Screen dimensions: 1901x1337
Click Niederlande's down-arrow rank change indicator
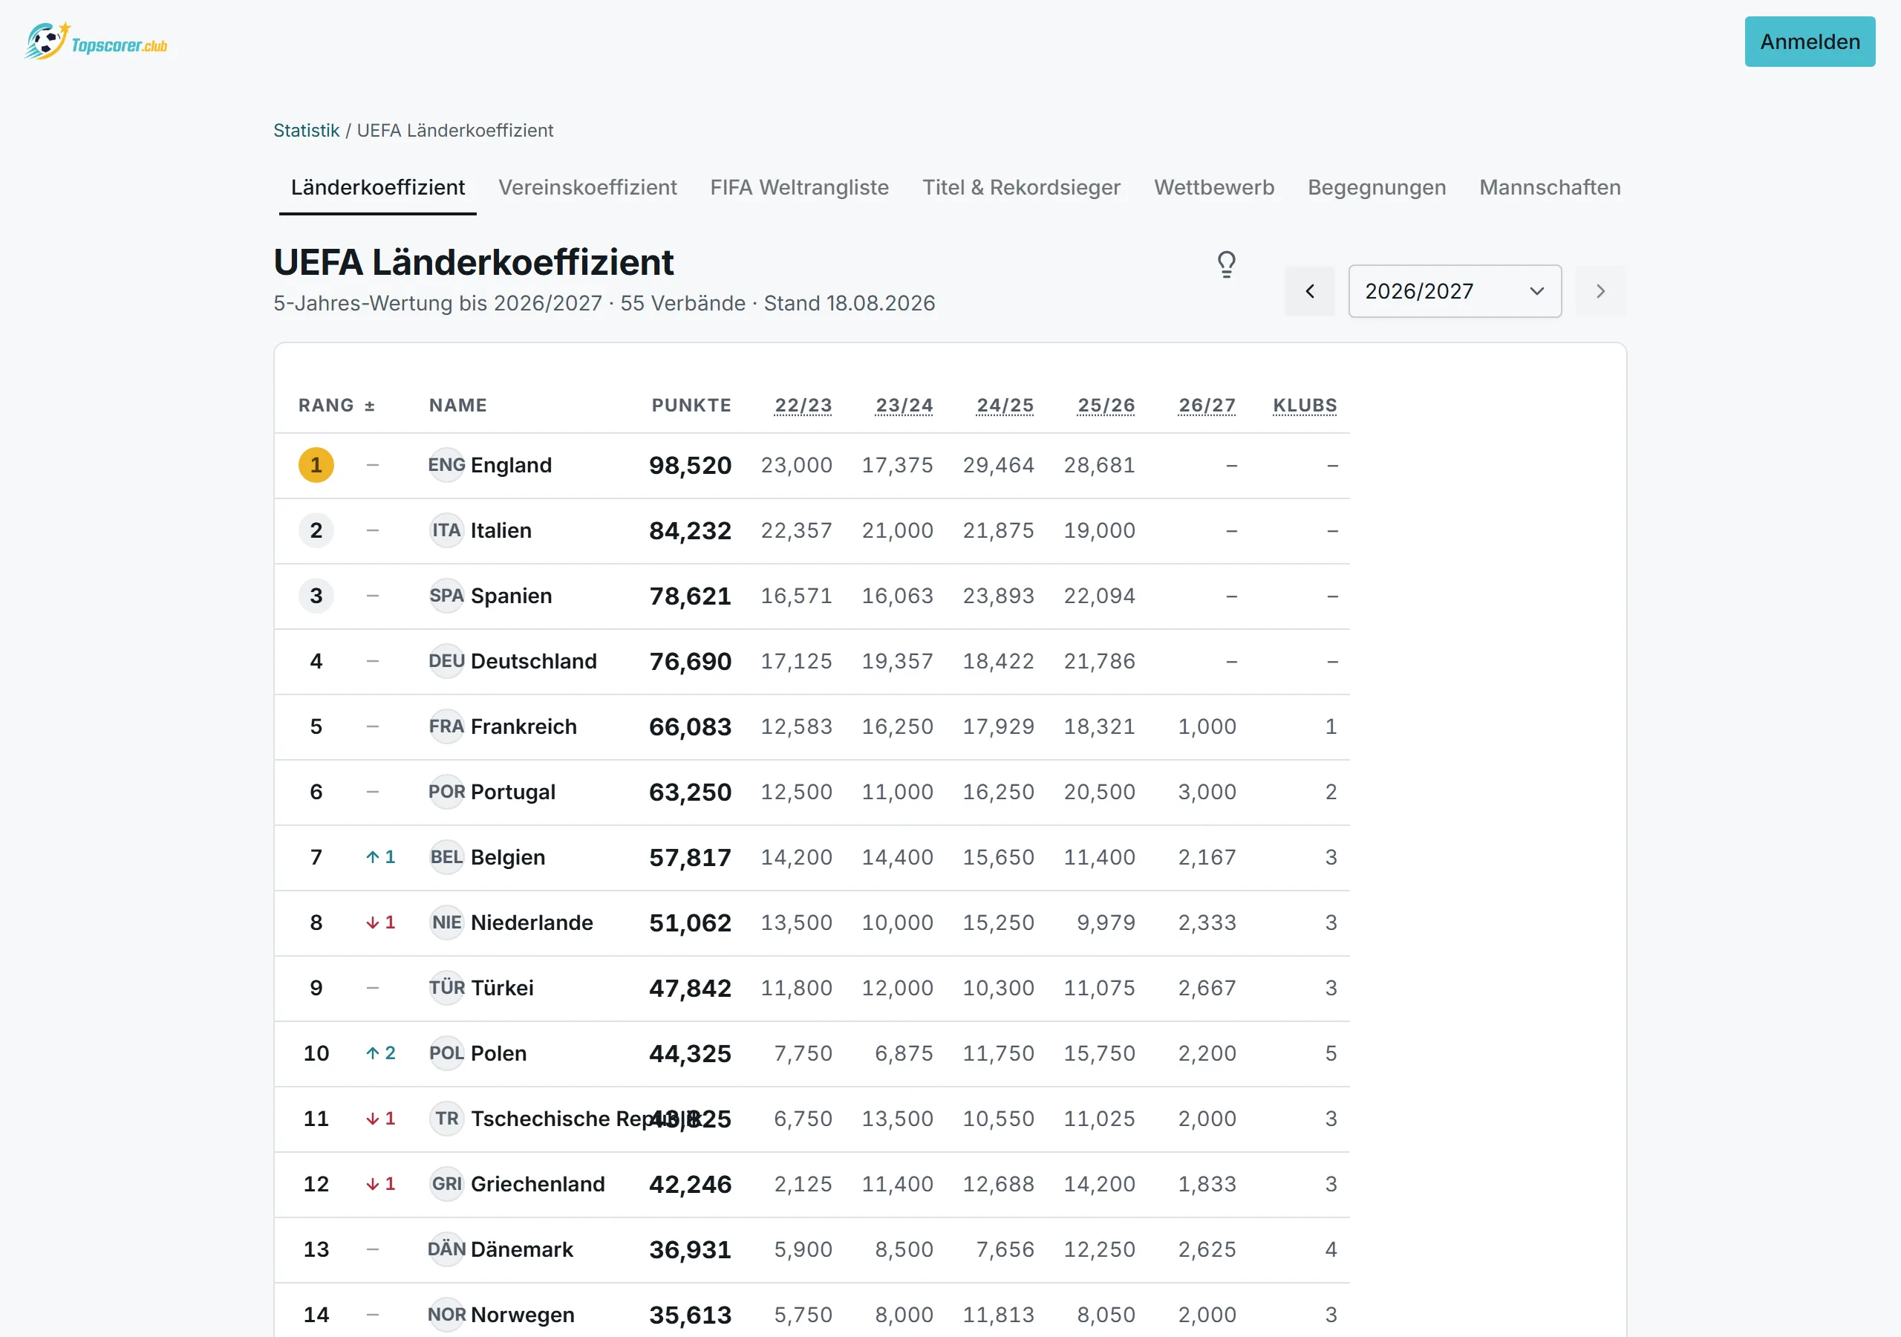point(381,923)
